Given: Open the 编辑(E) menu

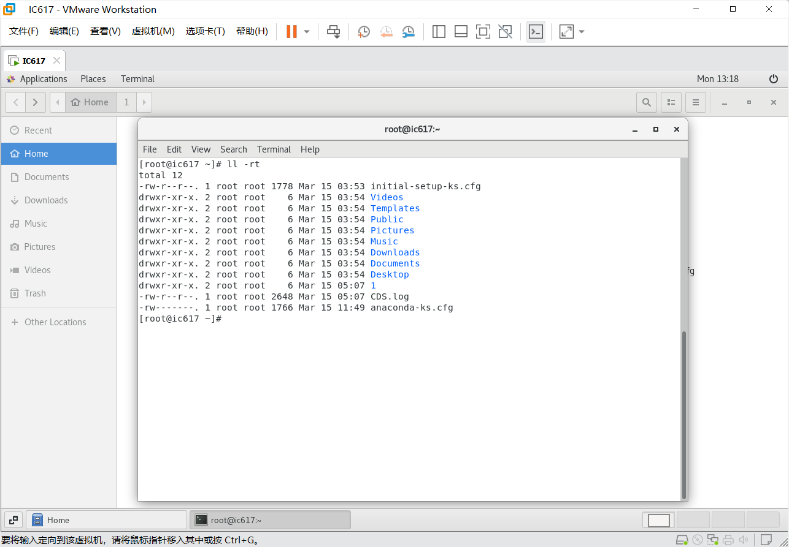Looking at the screenshot, I should pos(64,31).
